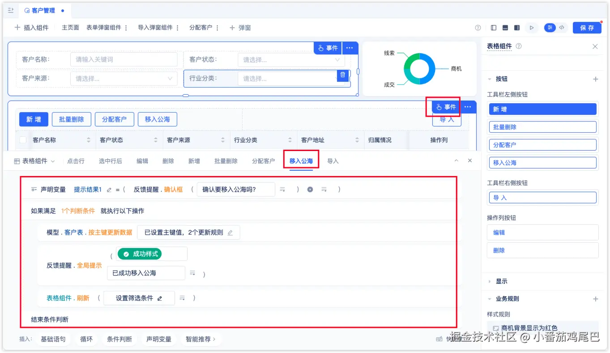Click 移入公海 button in table toolbar

coord(158,119)
